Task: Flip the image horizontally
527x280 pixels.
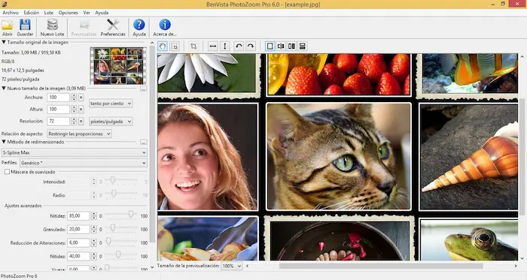Action: [212, 47]
